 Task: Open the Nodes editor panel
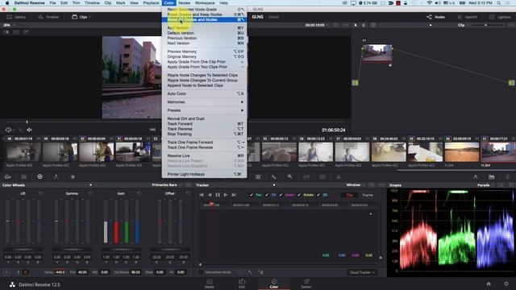[435, 17]
